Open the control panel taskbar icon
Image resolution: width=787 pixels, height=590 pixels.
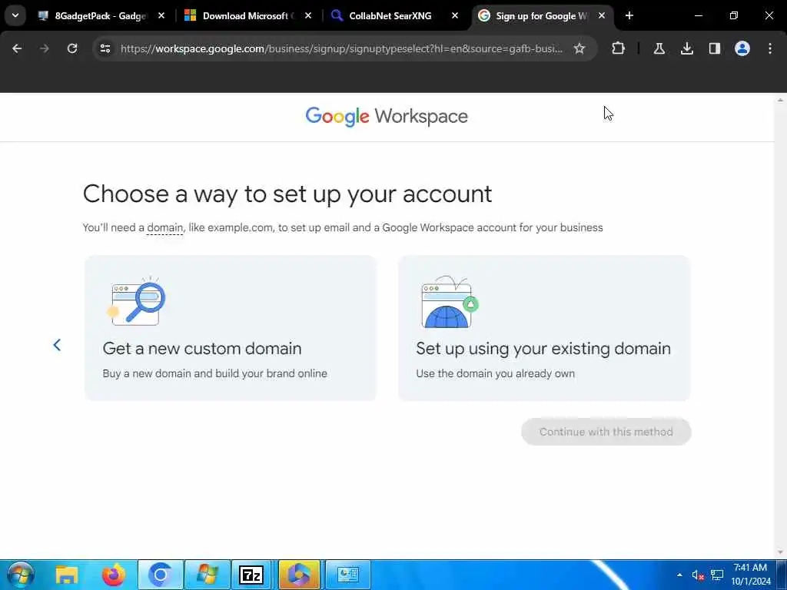click(347, 575)
